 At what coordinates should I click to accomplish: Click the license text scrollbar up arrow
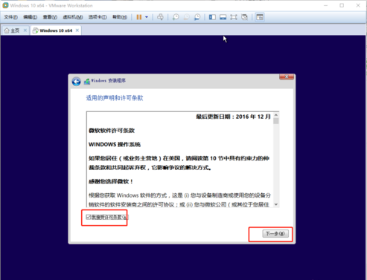point(276,115)
